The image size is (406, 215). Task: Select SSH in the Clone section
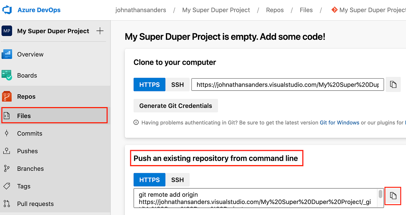pos(177,85)
